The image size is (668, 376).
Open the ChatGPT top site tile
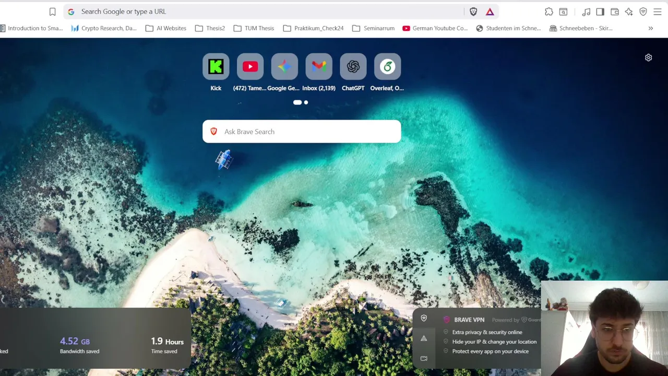[353, 73]
